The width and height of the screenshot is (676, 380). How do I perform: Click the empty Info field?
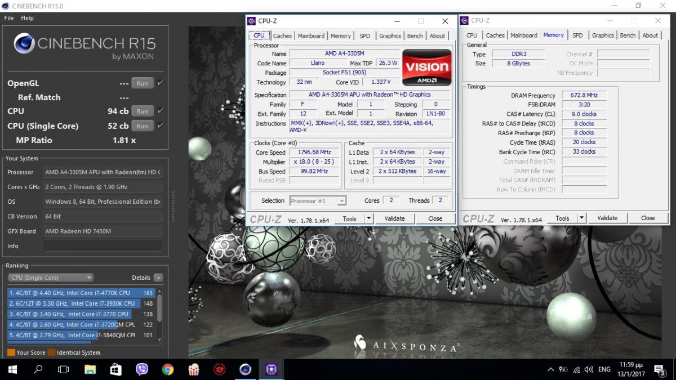[x=103, y=246]
